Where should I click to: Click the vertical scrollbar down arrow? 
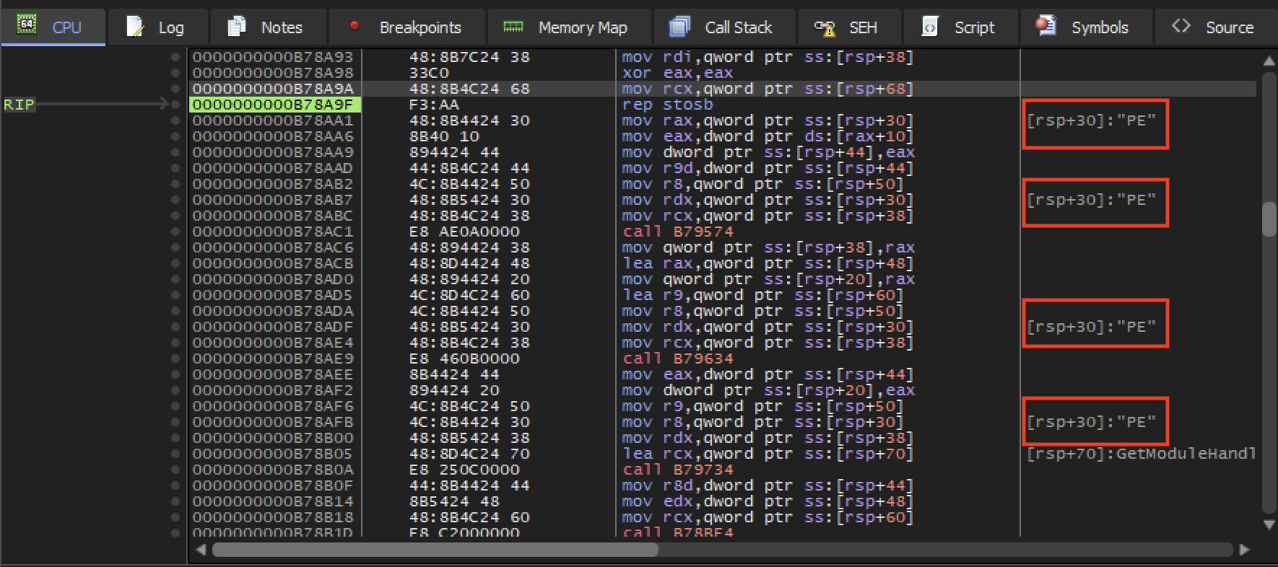pos(1269,525)
